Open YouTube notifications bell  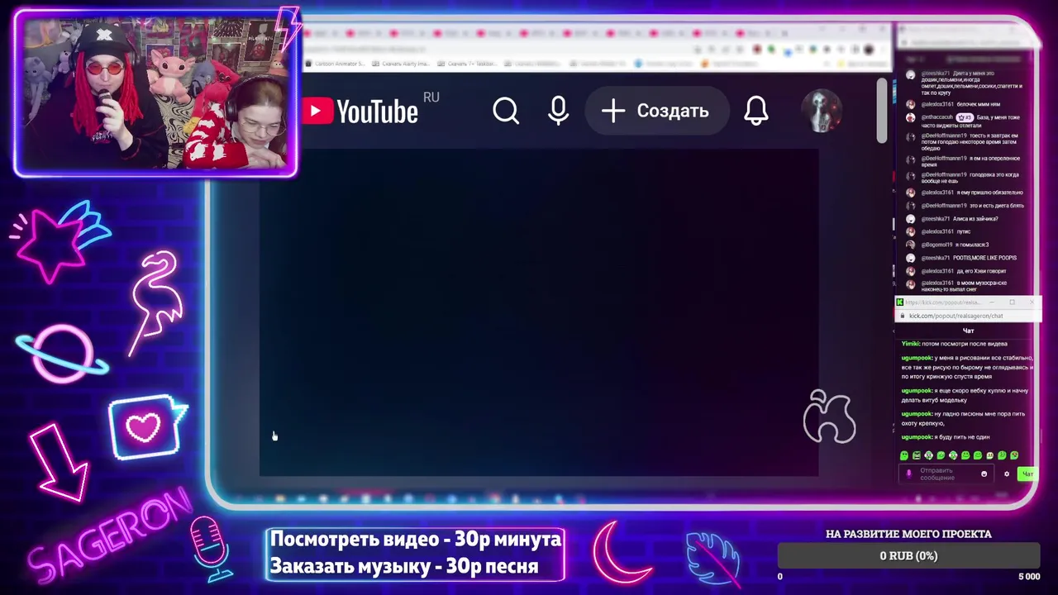click(x=755, y=111)
